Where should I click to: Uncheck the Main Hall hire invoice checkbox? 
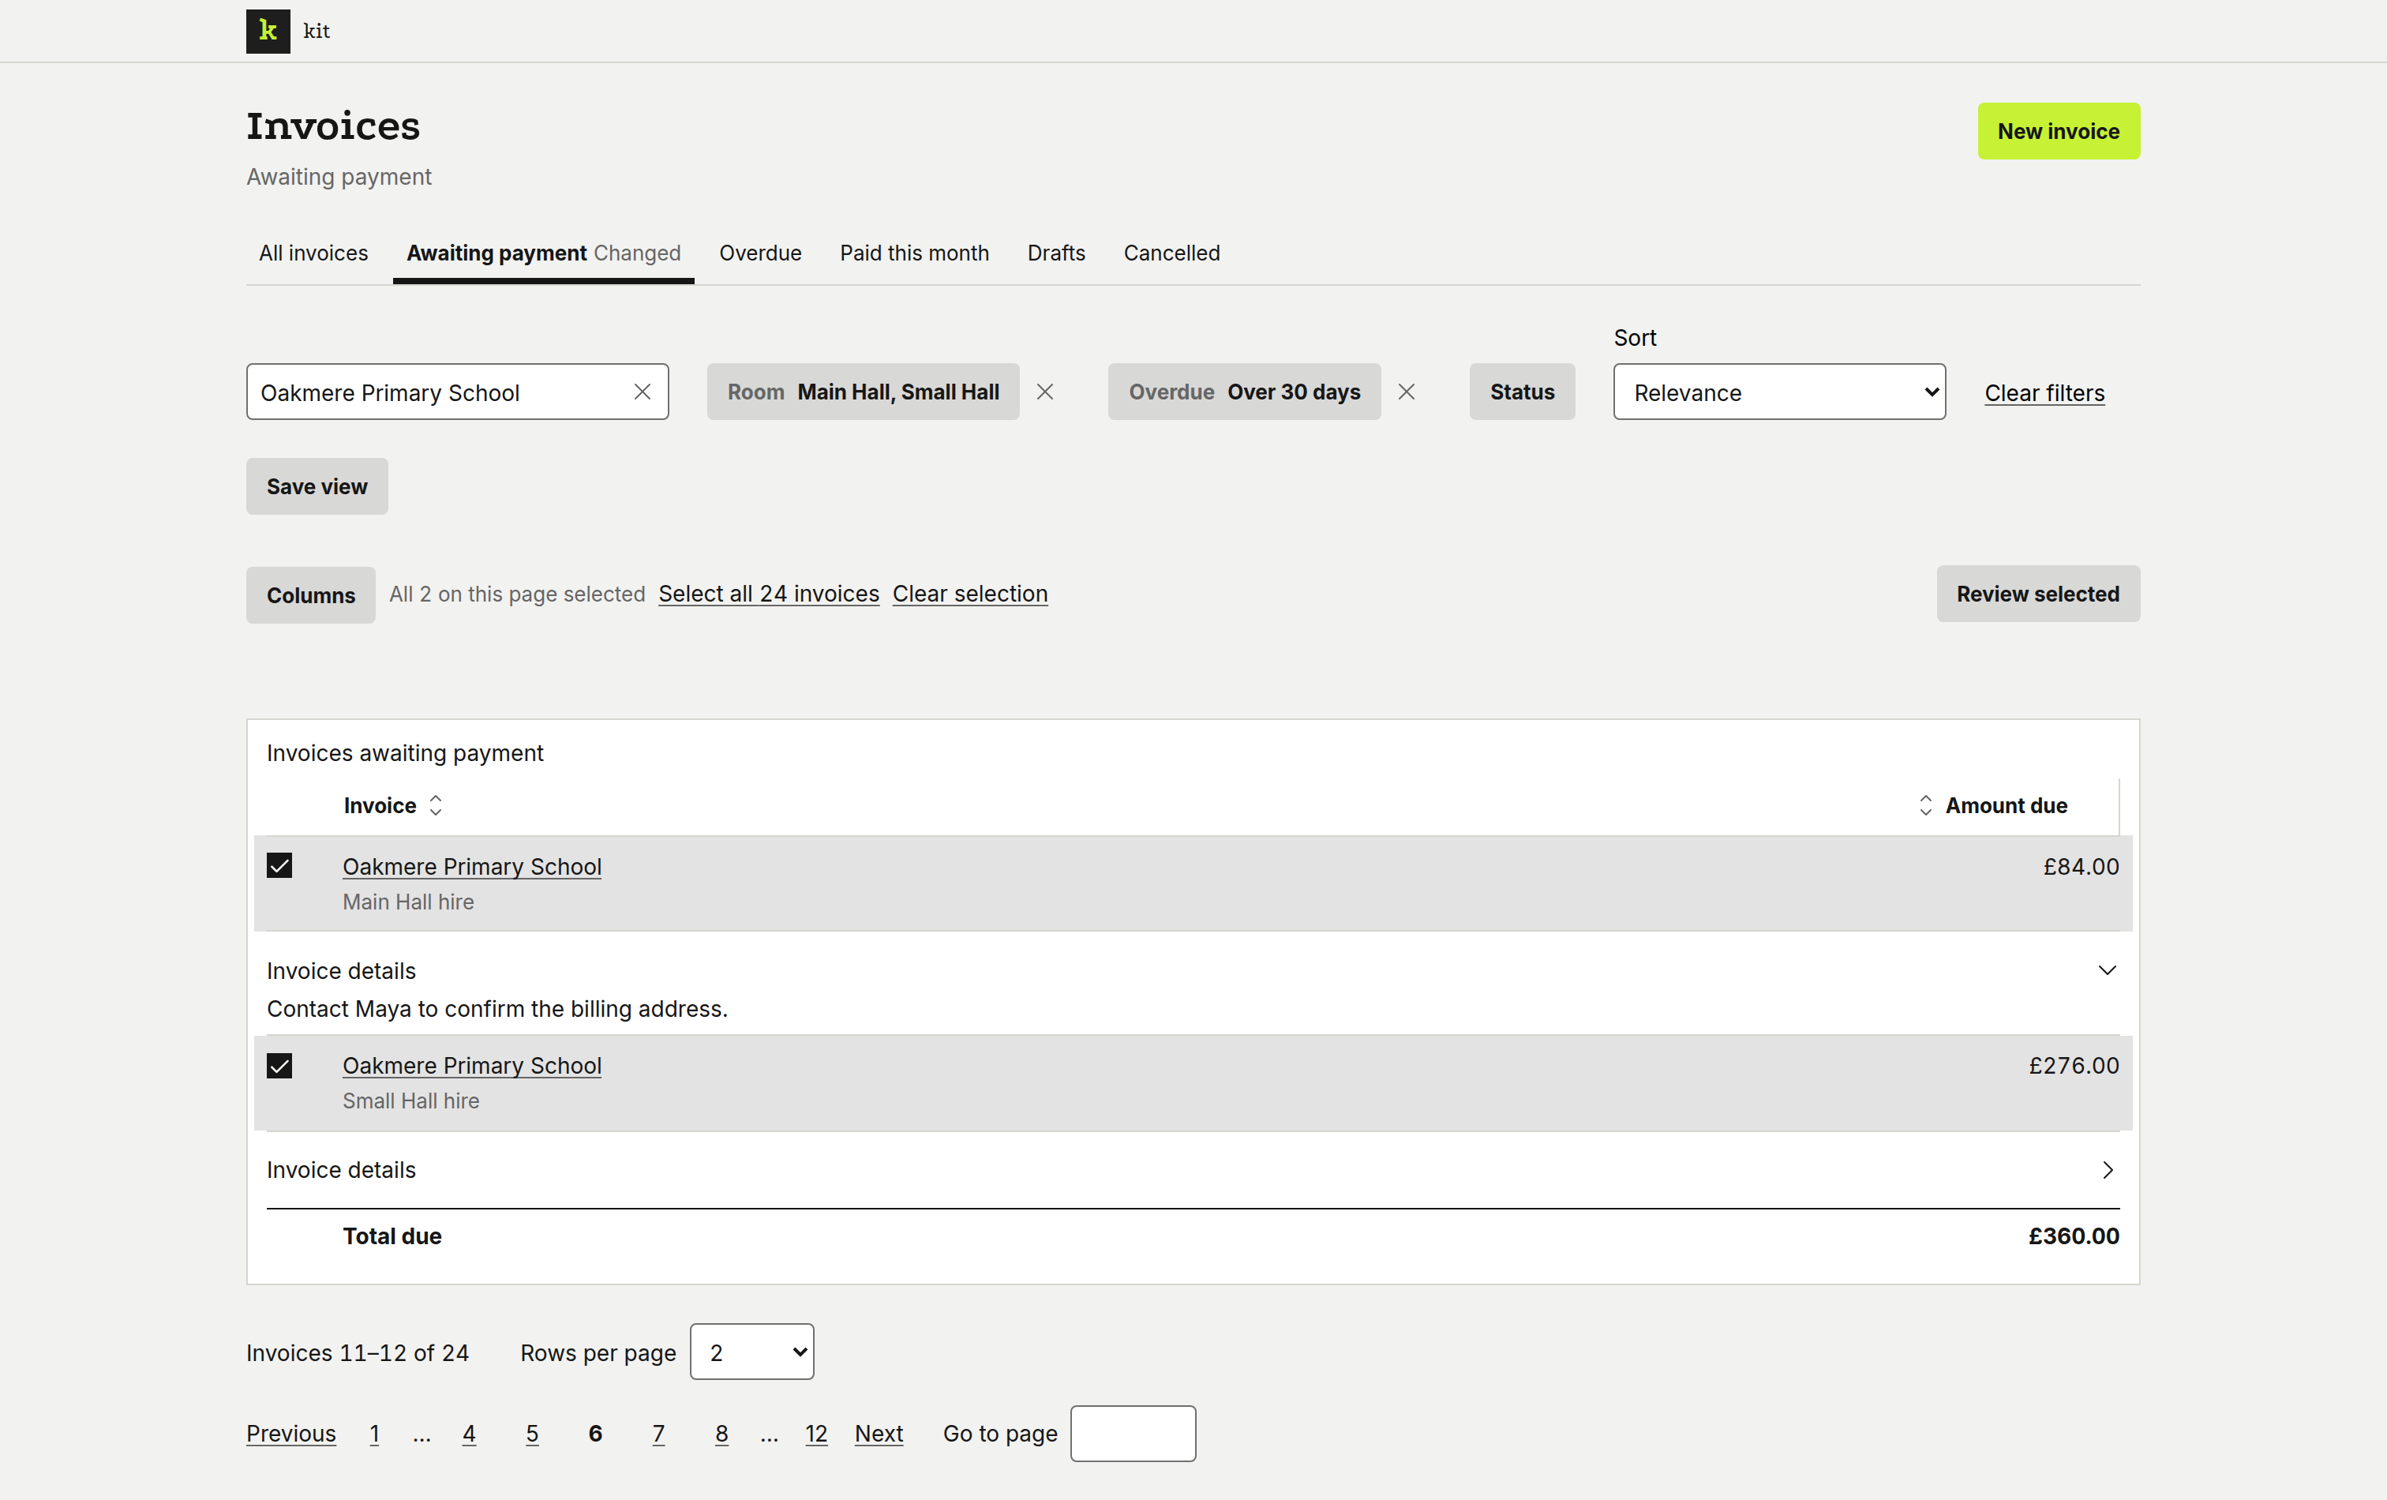pyautogui.click(x=279, y=865)
